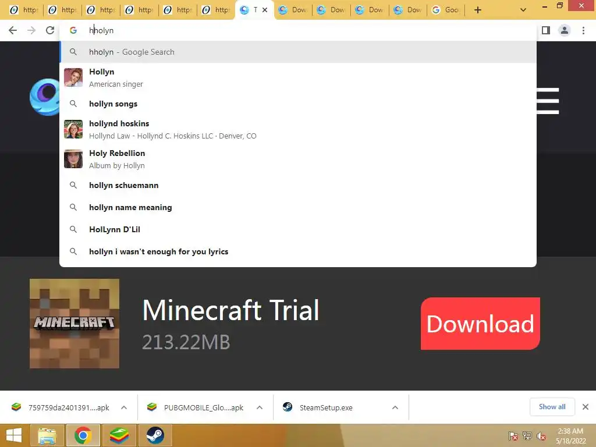This screenshot has height=447, width=596.
Task: Open Steam from taskbar
Action: pyautogui.click(x=155, y=435)
